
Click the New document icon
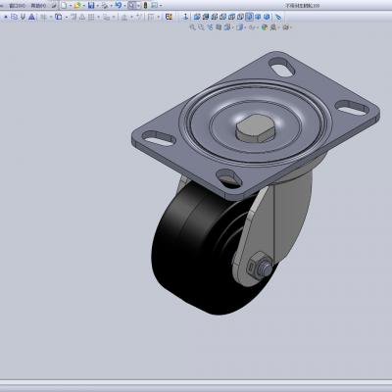click(x=64, y=6)
